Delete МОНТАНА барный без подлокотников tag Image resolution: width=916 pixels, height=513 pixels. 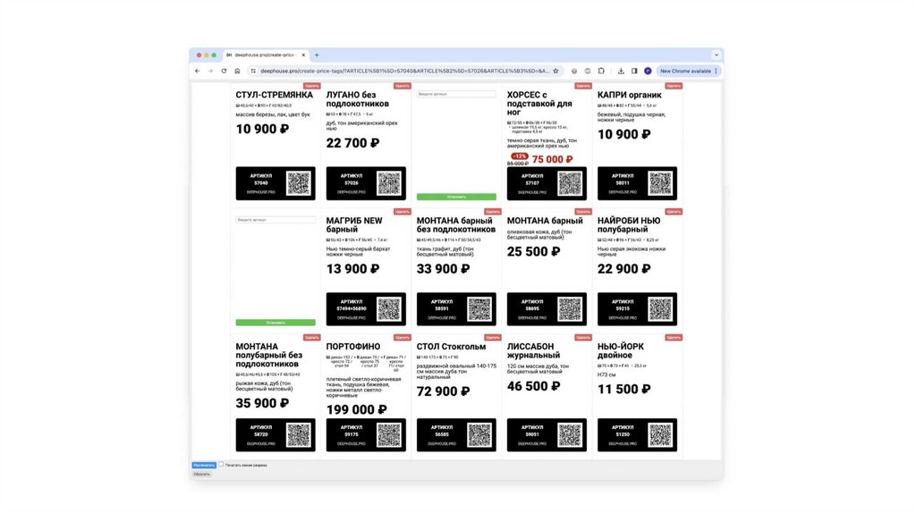[x=493, y=212]
